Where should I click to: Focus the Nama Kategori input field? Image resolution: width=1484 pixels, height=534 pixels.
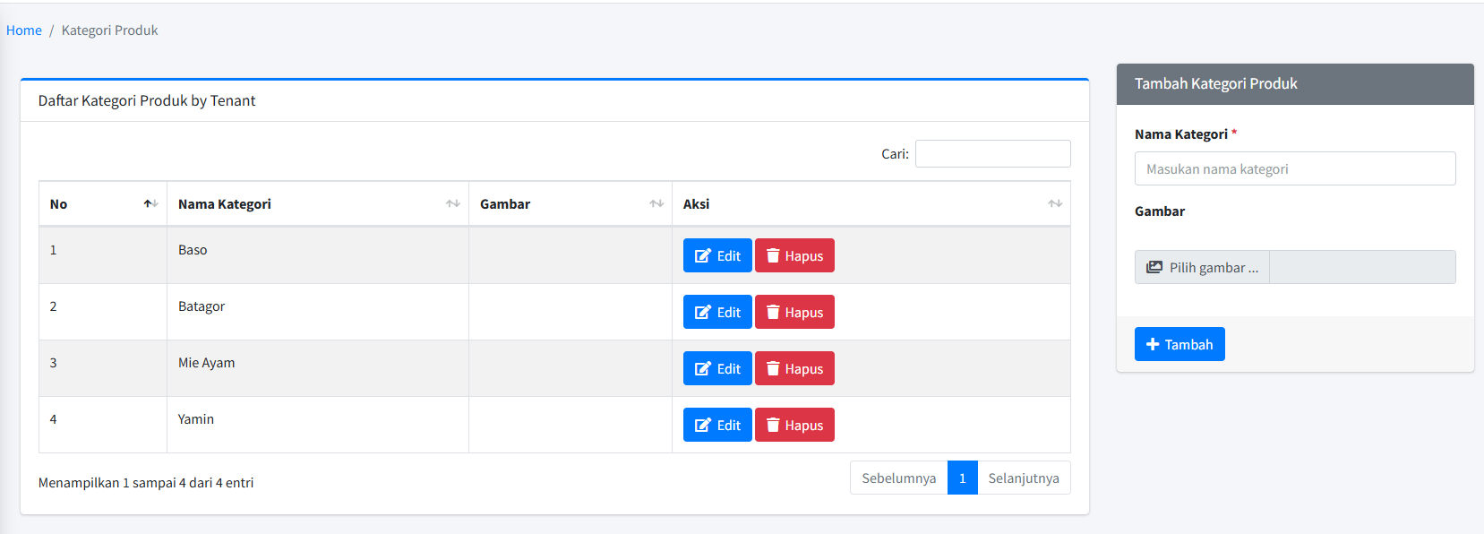pyautogui.click(x=1294, y=168)
